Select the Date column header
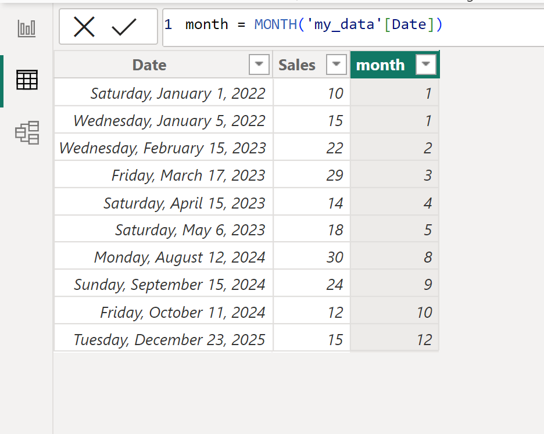Screen dimensions: 544x434 coord(149,65)
